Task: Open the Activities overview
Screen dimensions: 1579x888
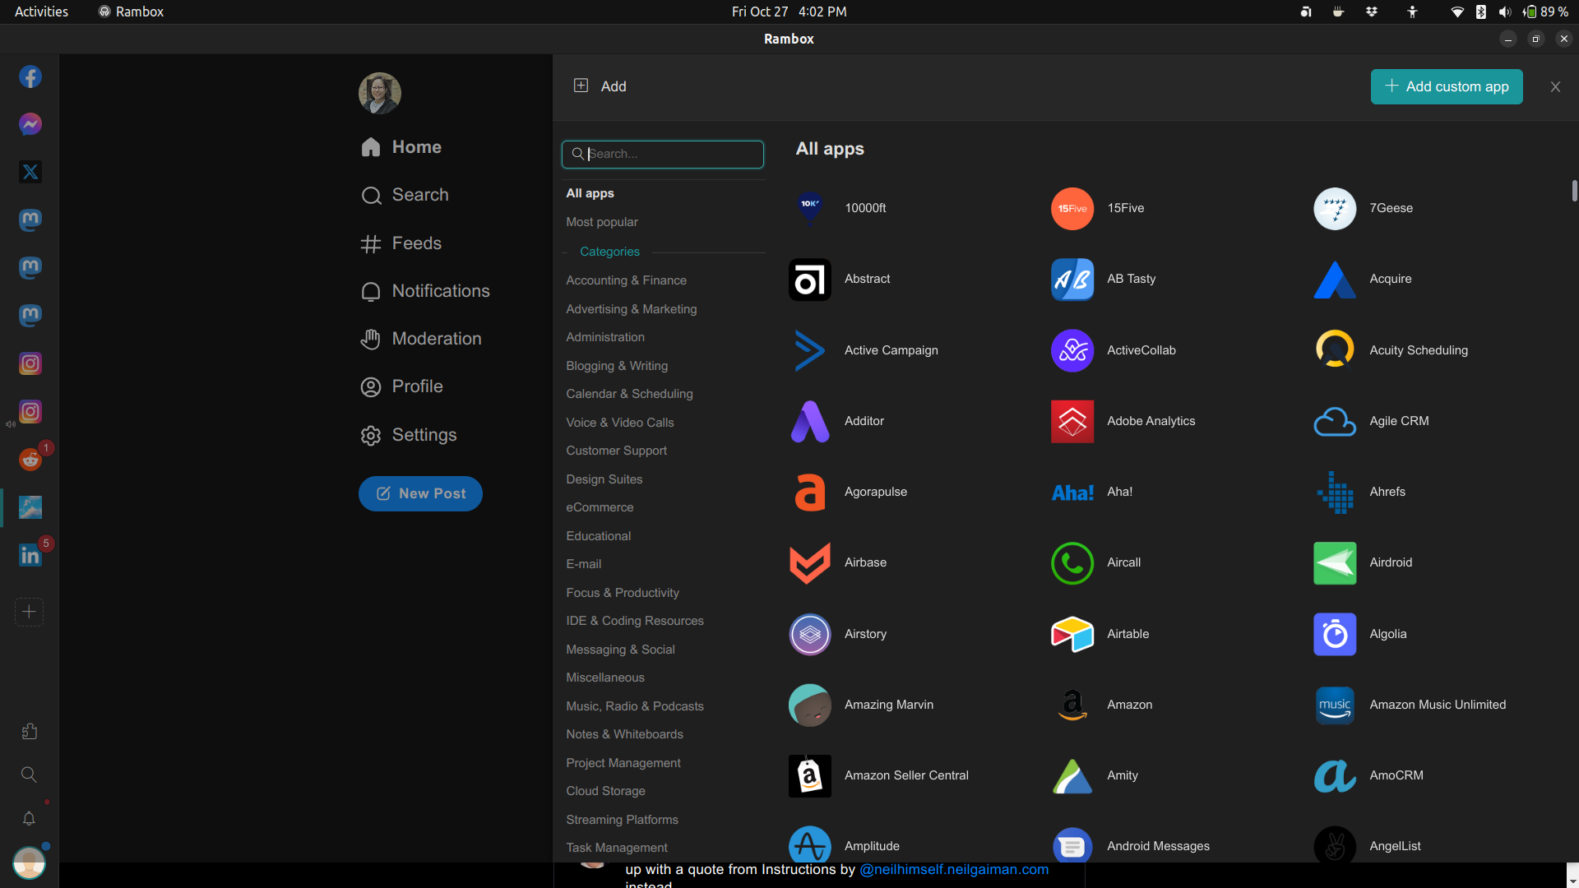Action: [x=41, y=12]
